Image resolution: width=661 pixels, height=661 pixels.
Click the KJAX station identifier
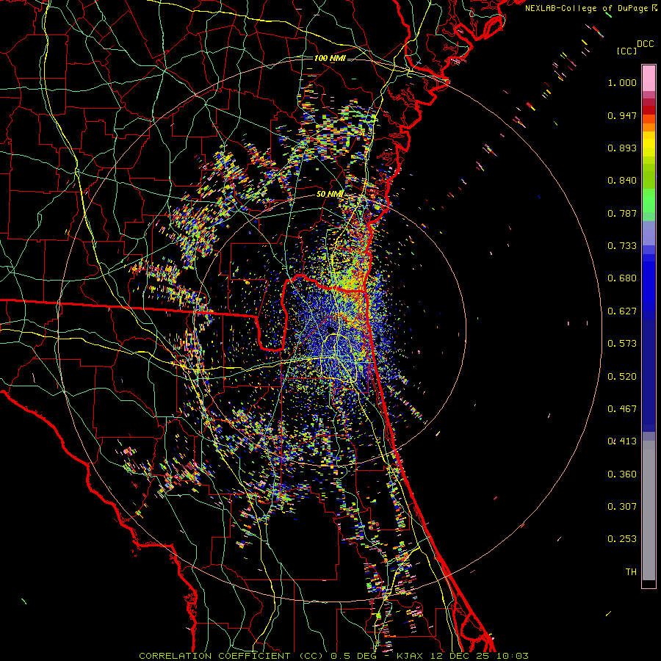tap(411, 656)
